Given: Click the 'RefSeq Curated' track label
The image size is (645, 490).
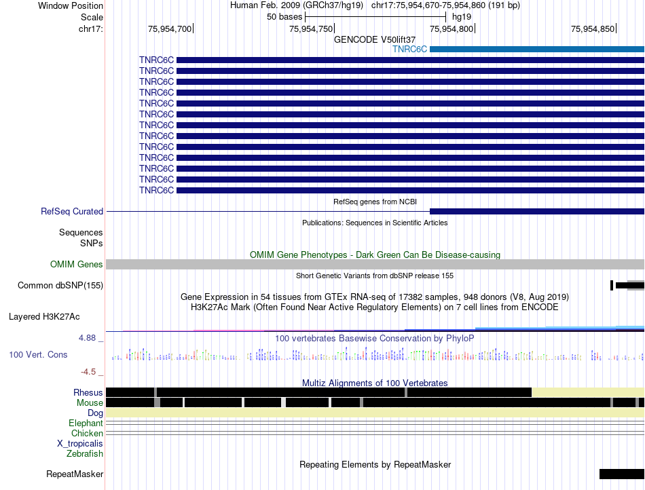Looking at the screenshot, I should point(71,211).
